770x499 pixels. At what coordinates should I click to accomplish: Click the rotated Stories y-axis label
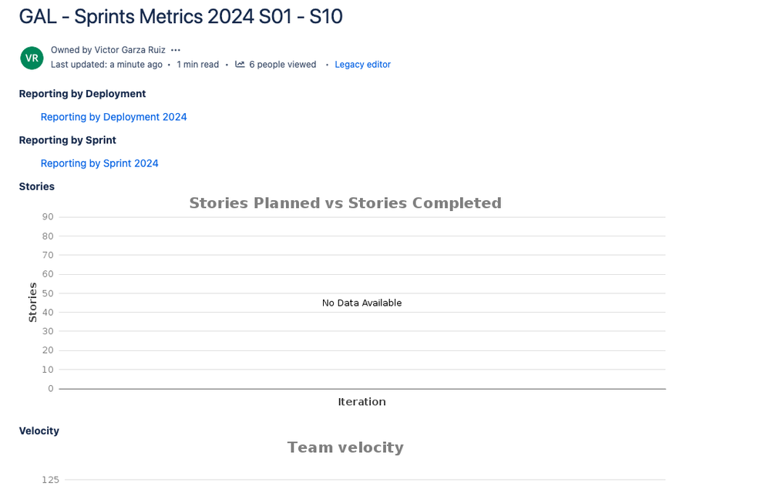32,302
